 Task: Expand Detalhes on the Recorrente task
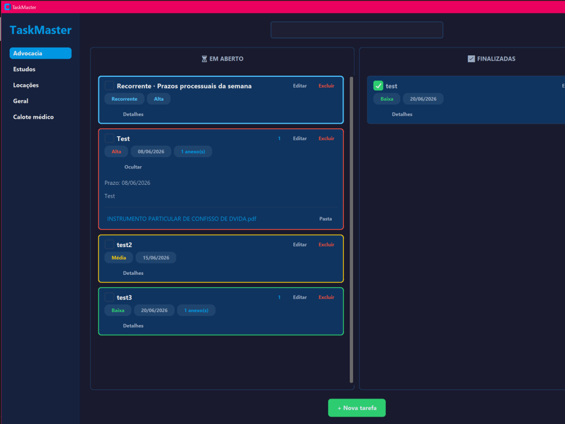pyautogui.click(x=133, y=114)
